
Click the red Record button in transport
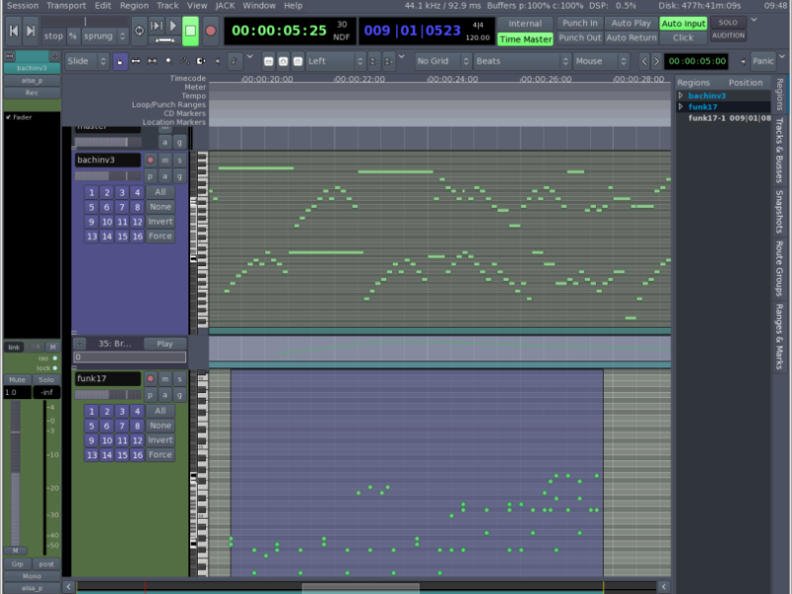tap(210, 30)
